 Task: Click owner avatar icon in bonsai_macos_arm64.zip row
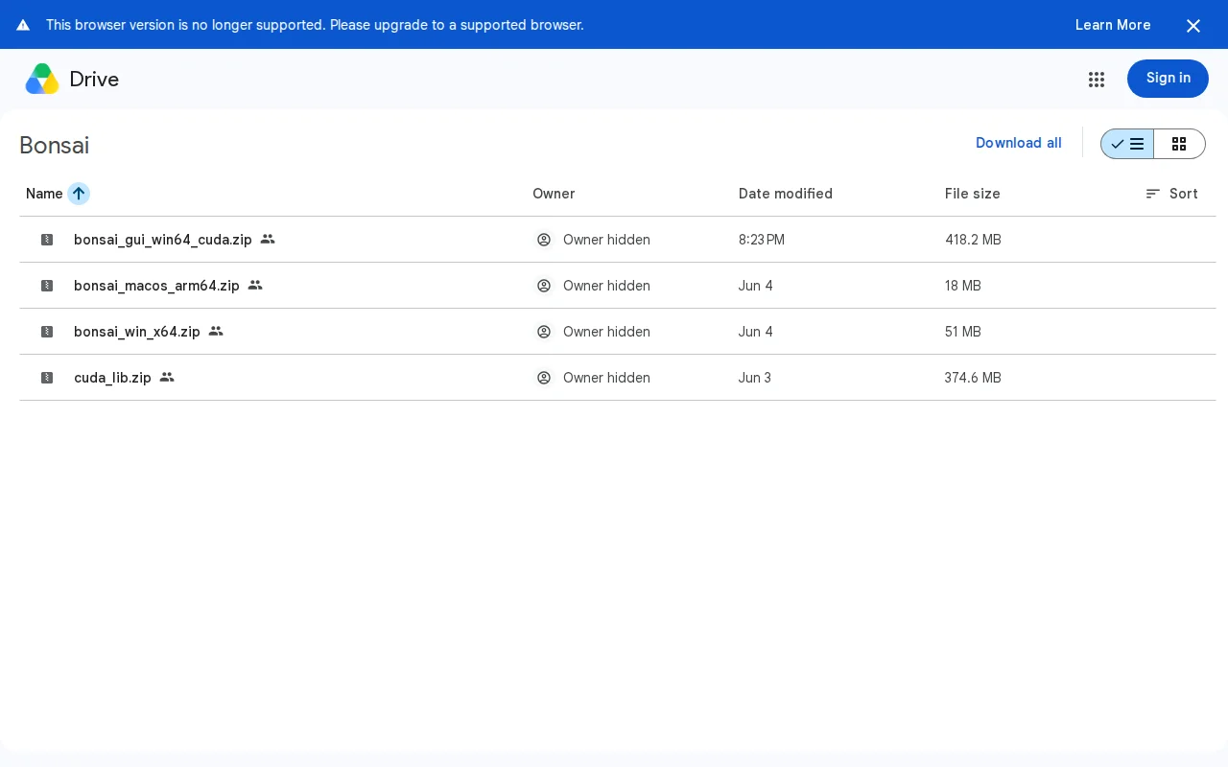544,286
